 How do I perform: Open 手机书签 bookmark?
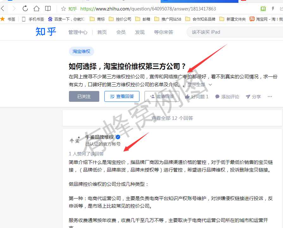33,19
